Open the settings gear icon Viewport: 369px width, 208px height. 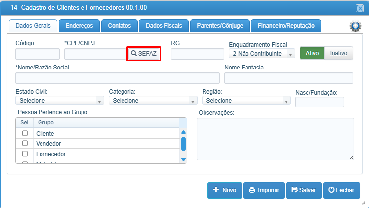(x=355, y=26)
